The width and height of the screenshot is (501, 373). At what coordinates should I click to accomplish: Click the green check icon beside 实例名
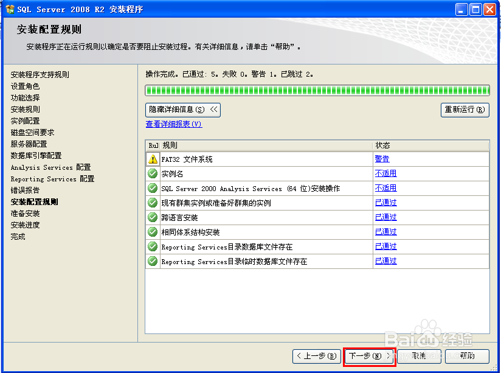tap(152, 173)
